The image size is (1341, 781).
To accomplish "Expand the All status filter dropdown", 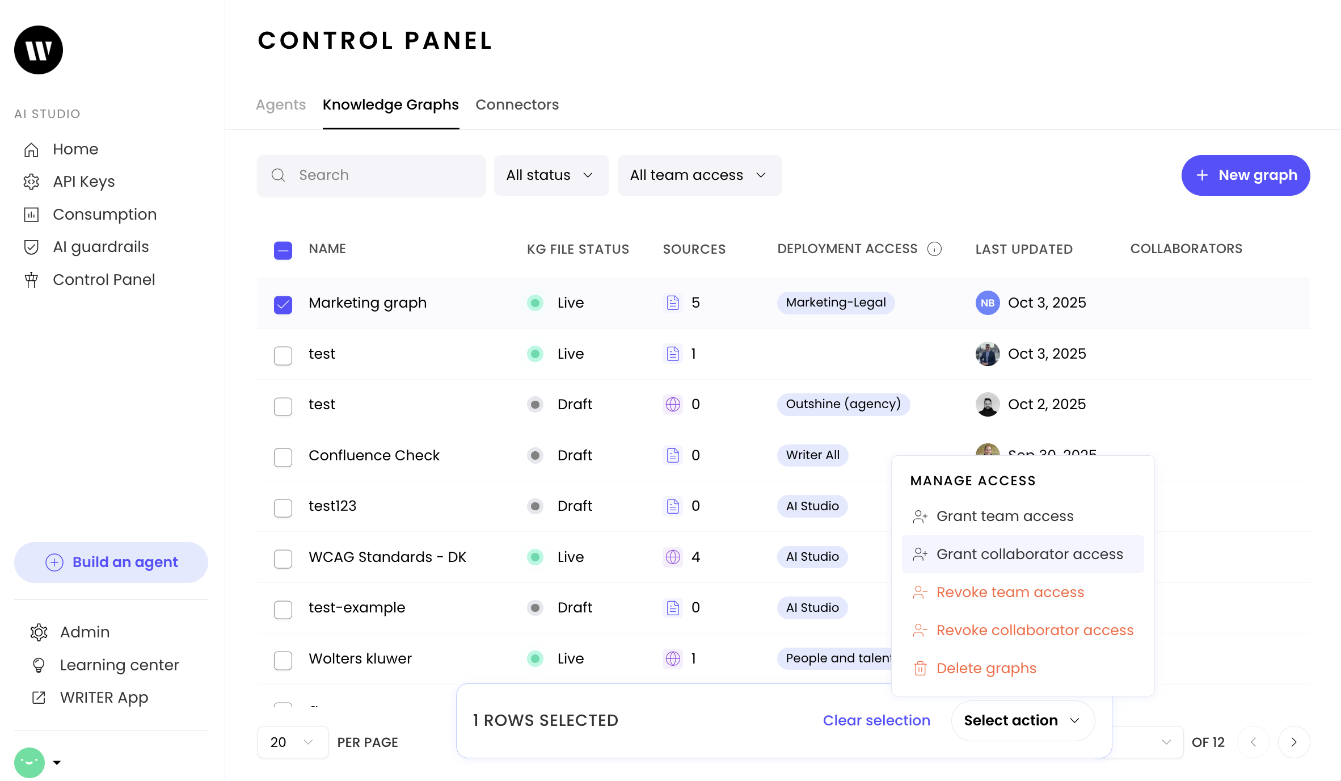I will coord(551,175).
